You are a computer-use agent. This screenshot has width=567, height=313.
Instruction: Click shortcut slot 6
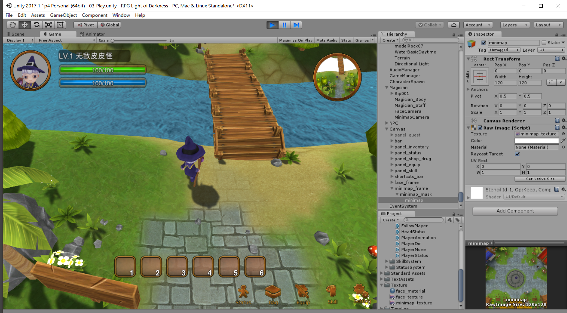tap(255, 266)
